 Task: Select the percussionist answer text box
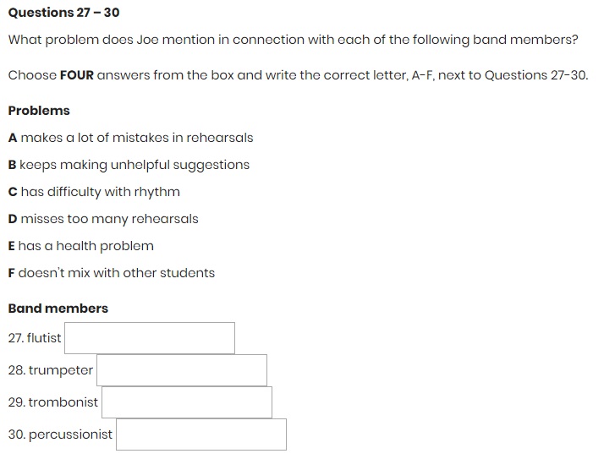pyautogui.click(x=201, y=434)
